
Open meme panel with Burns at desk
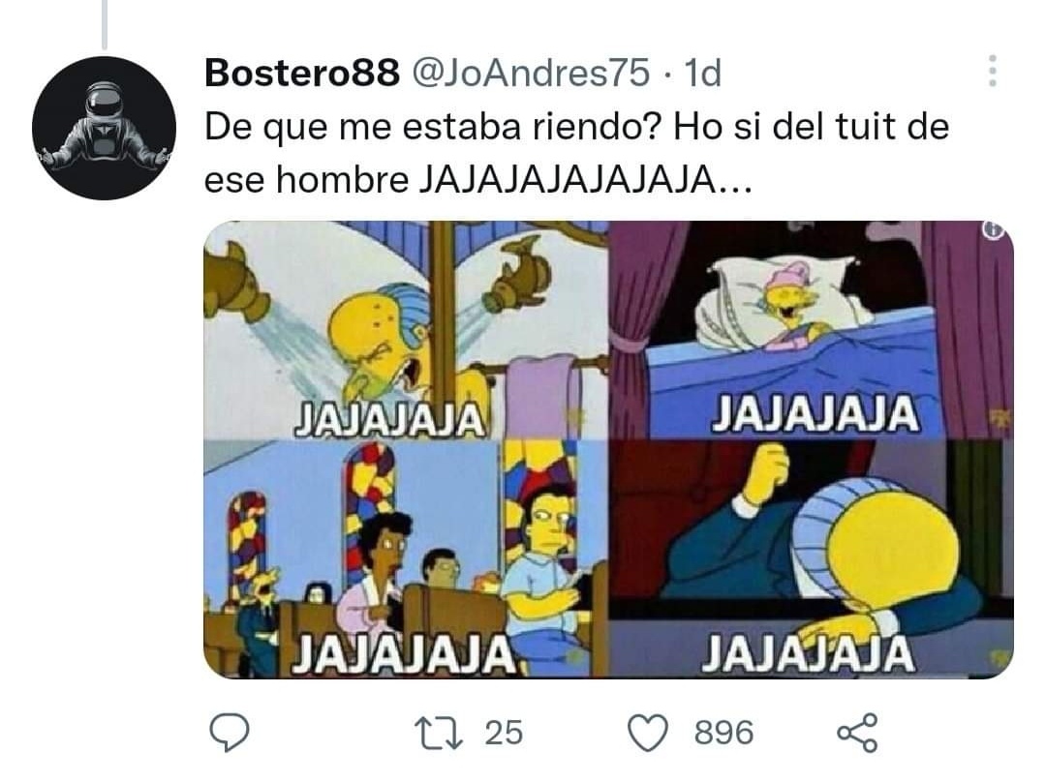point(812,558)
